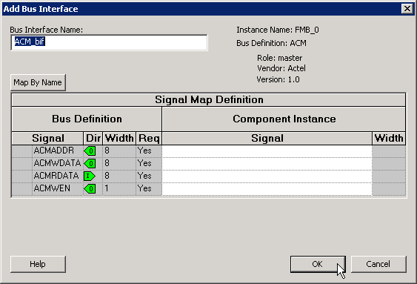Select the component signal cell for ACMRDATA

coord(267,176)
